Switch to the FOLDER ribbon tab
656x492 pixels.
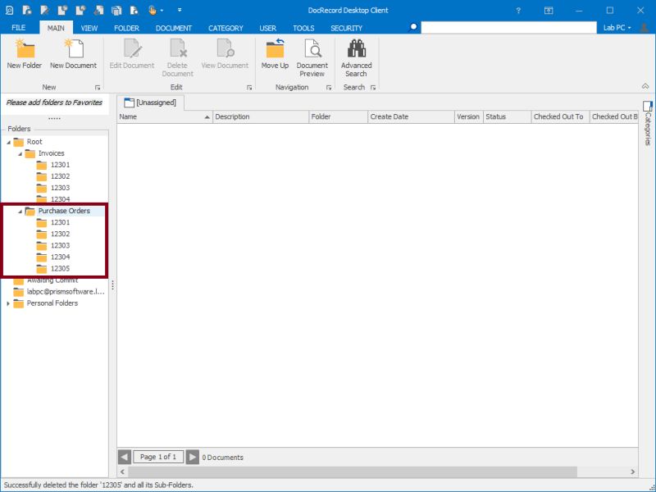click(127, 28)
